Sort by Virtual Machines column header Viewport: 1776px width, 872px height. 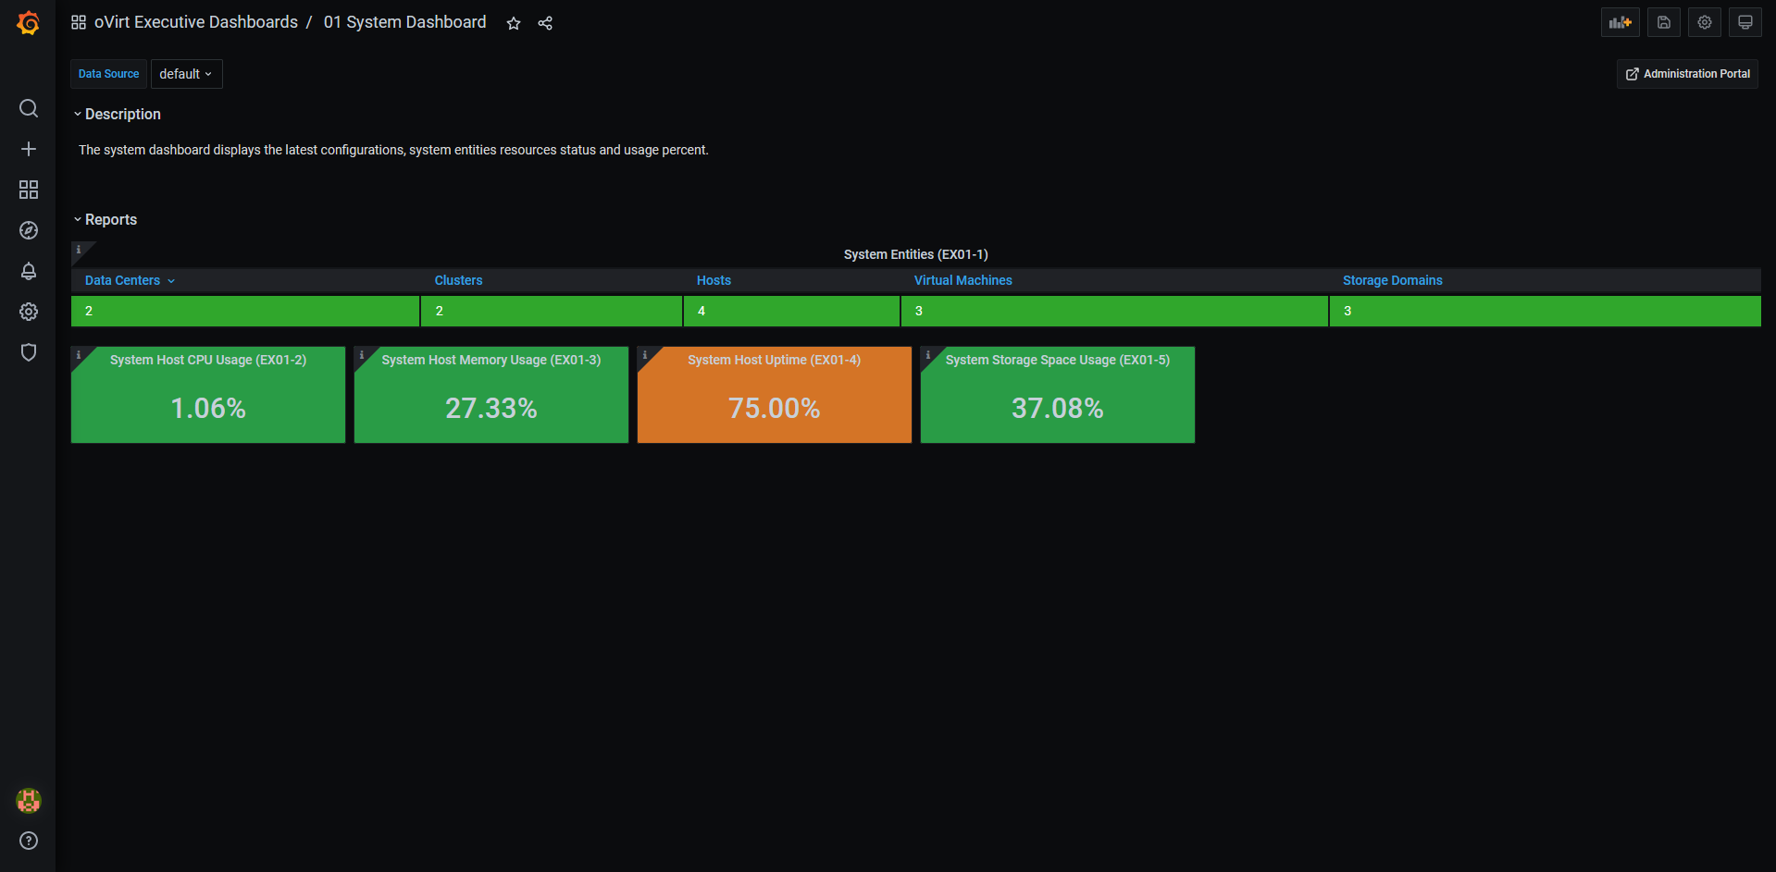[963, 280]
